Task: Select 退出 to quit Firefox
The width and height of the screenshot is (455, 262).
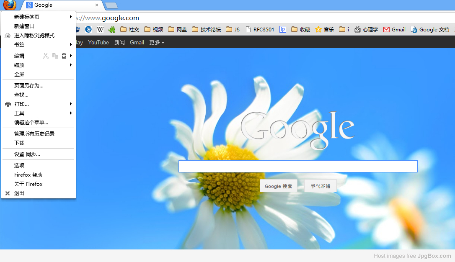Action: (19, 193)
